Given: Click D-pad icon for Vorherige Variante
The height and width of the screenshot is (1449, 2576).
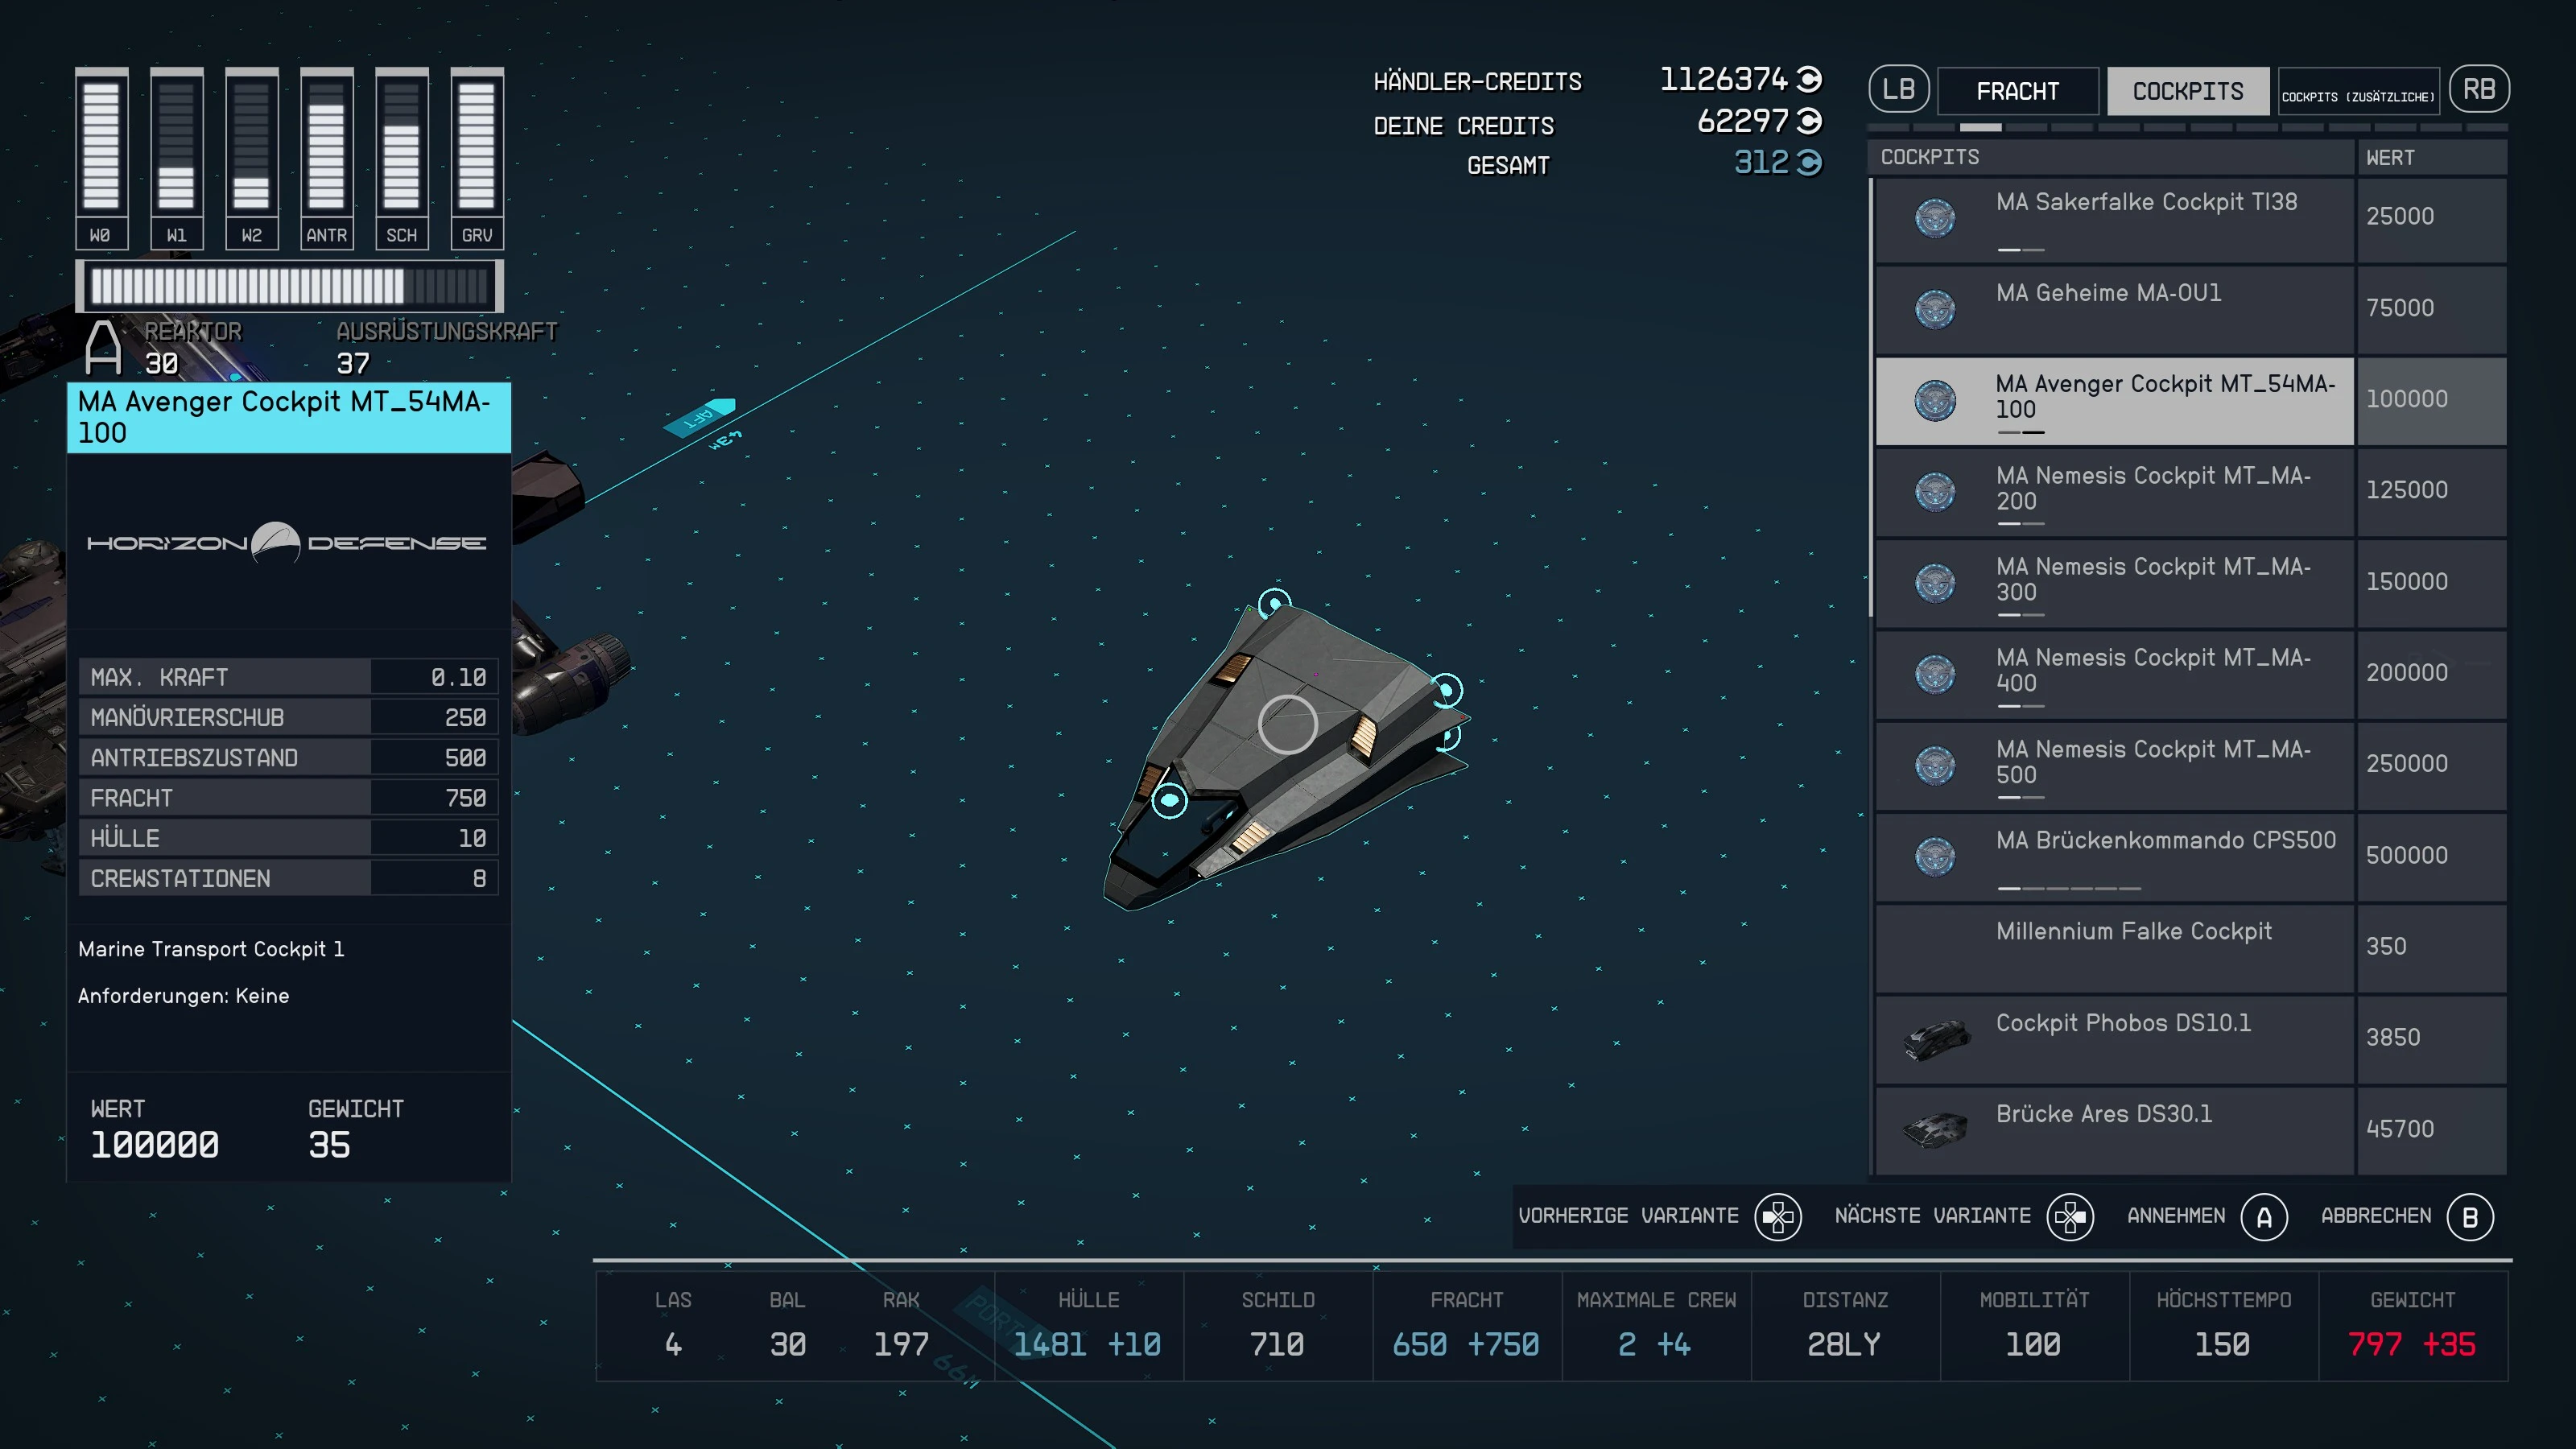Looking at the screenshot, I should pos(1777,1217).
